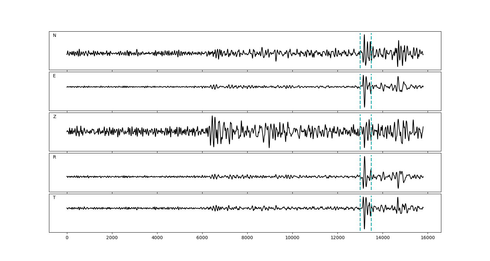Click the x-axis tick label 10000

(292, 238)
